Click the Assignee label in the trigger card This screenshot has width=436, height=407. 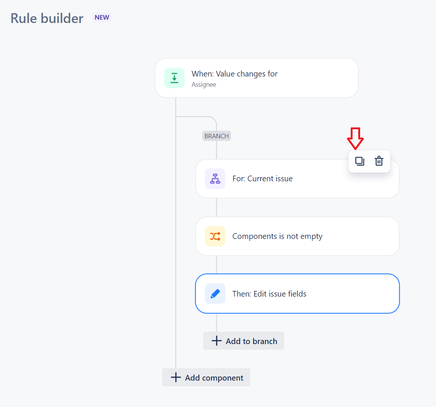[x=204, y=84]
